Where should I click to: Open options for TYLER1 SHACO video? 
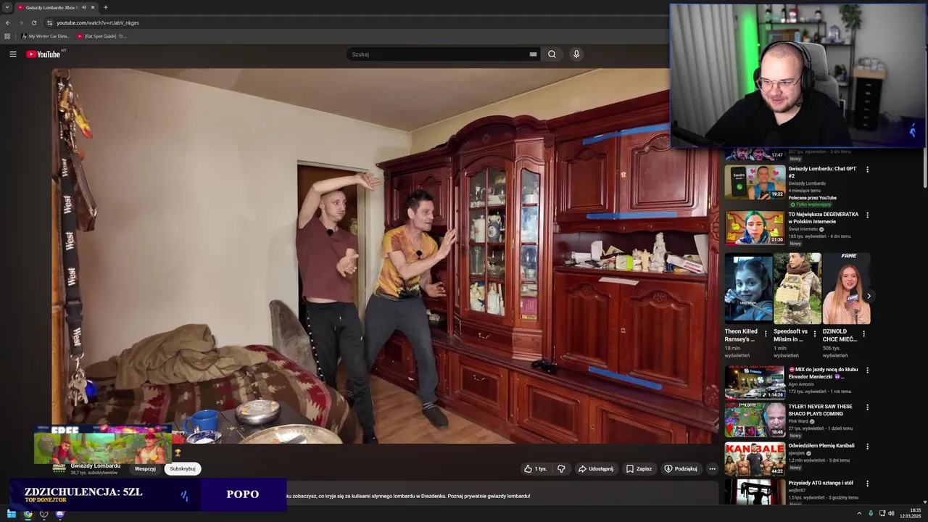click(867, 407)
